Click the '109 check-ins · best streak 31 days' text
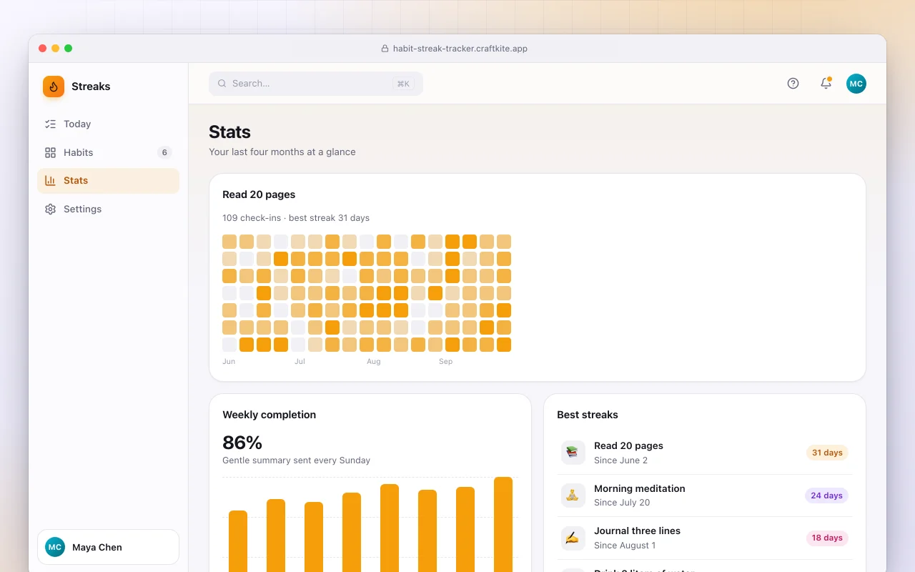 coord(296,218)
